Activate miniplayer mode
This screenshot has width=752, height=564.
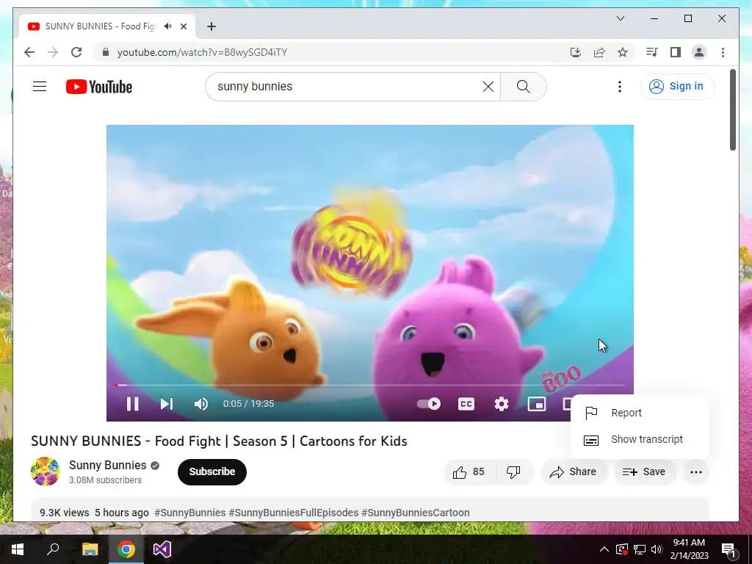(x=537, y=404)
